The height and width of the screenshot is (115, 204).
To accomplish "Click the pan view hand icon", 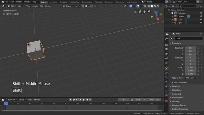I will [144, 11].
